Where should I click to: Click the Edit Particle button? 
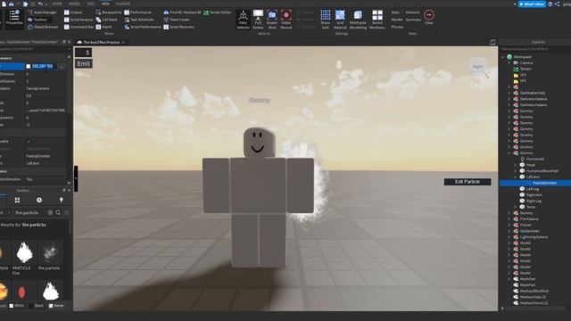(x=468, y=182)
